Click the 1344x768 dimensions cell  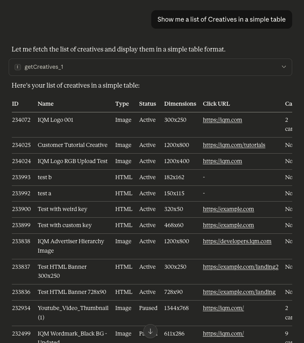pyautogui.click(x=176, y=308)
